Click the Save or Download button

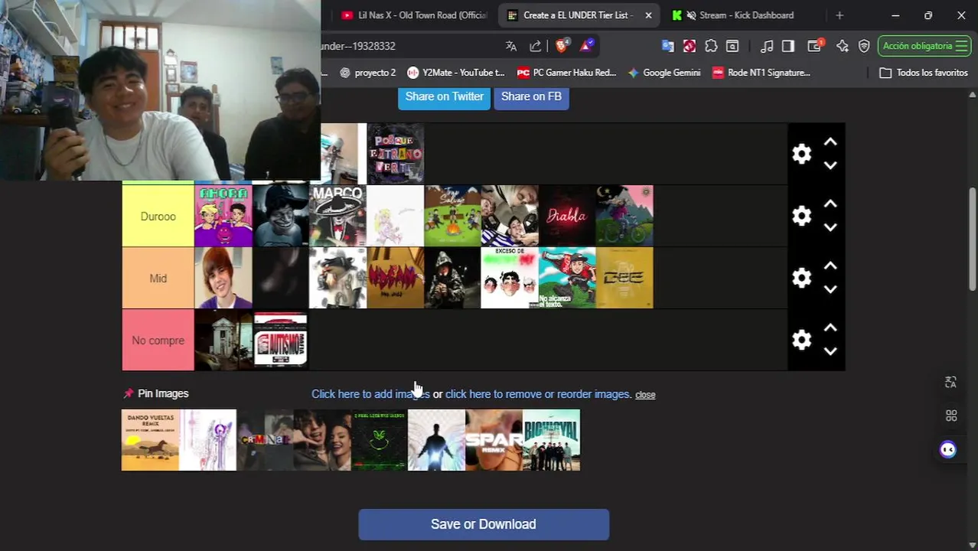click(x=484, y=524)
